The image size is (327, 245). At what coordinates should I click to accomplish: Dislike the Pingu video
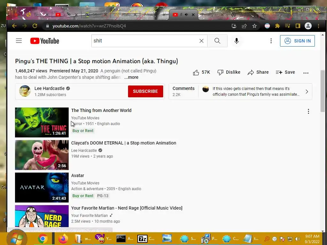pos(229,72)
